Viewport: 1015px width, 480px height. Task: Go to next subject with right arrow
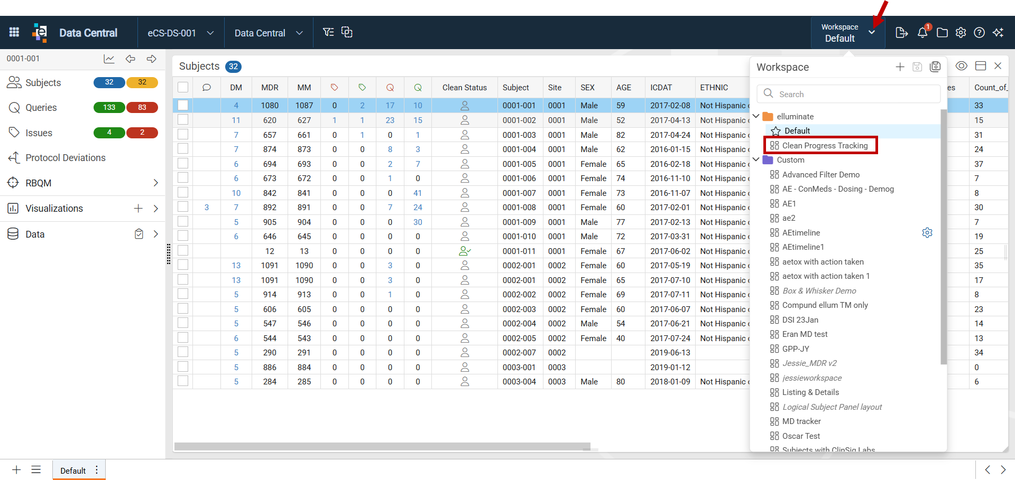151,59
